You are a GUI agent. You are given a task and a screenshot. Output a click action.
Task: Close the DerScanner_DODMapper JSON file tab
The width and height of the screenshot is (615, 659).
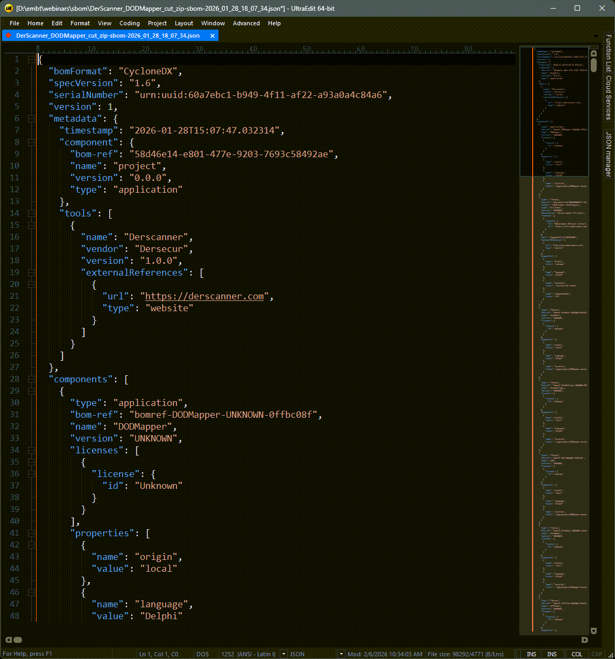pos(213,36)
